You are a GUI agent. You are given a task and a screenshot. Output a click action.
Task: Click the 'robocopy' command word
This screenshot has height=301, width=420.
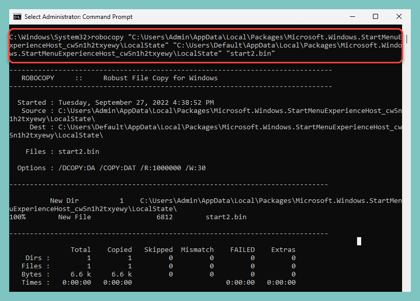tap(107, 37)
